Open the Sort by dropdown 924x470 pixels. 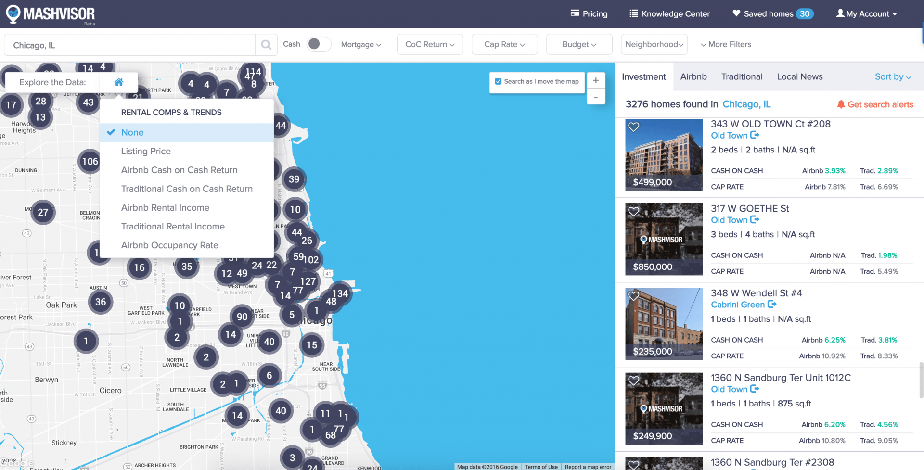(892, 76)
